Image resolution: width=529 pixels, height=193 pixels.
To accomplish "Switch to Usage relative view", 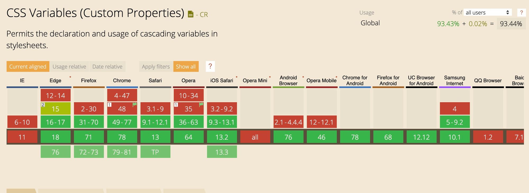I will pos(69,67).
